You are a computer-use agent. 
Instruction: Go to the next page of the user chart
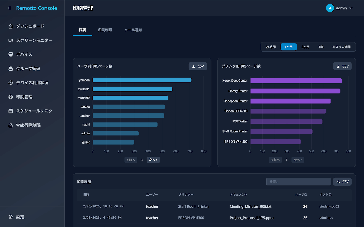[153, 160]
